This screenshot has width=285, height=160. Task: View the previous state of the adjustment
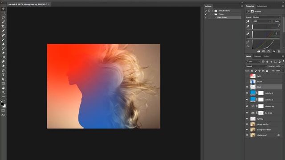[264, 52]
